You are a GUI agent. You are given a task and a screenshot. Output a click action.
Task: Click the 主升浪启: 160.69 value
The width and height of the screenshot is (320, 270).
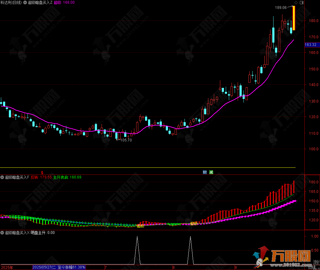[67, 177]
